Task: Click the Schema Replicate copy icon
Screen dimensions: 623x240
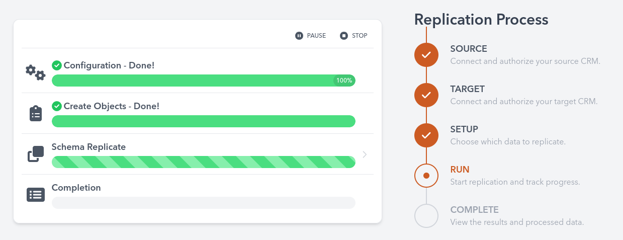Action: [x=35, y=154]
